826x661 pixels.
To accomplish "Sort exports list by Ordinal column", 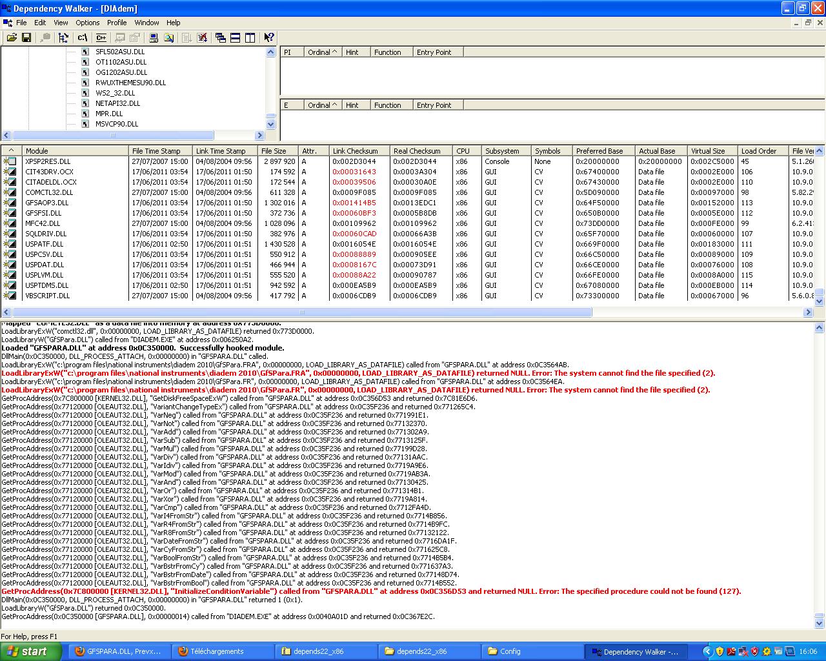I will [323, 105].
